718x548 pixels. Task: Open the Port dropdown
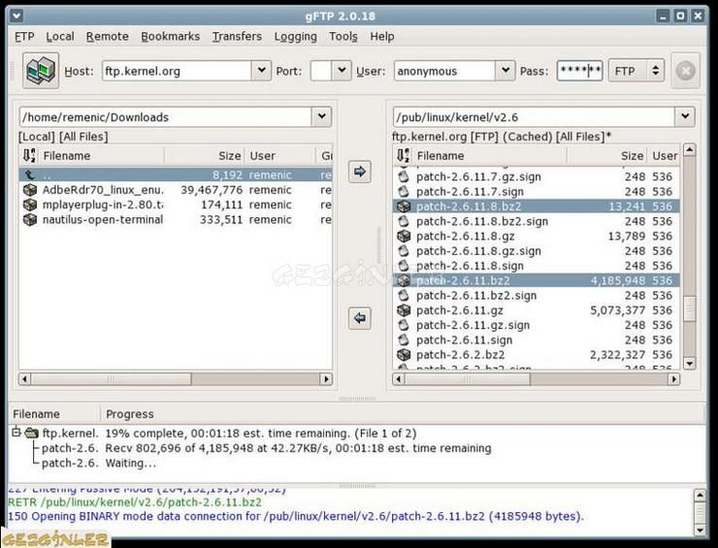pyautogui.click(x=342, y=71)
